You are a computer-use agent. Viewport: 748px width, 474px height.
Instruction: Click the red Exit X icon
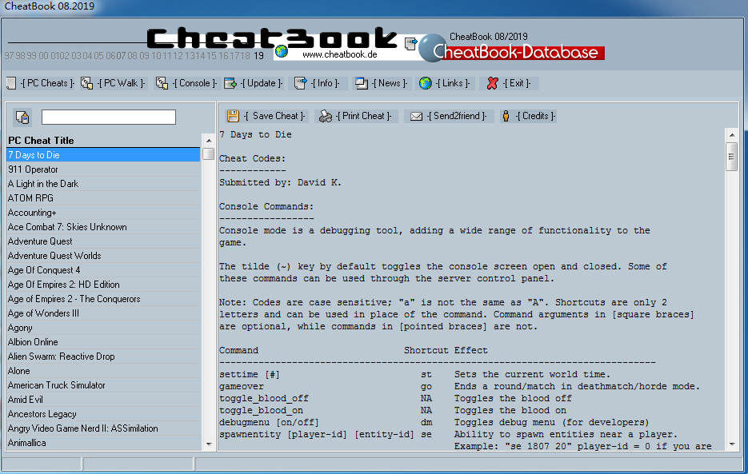pyautogui.click(x=492, y=83)
